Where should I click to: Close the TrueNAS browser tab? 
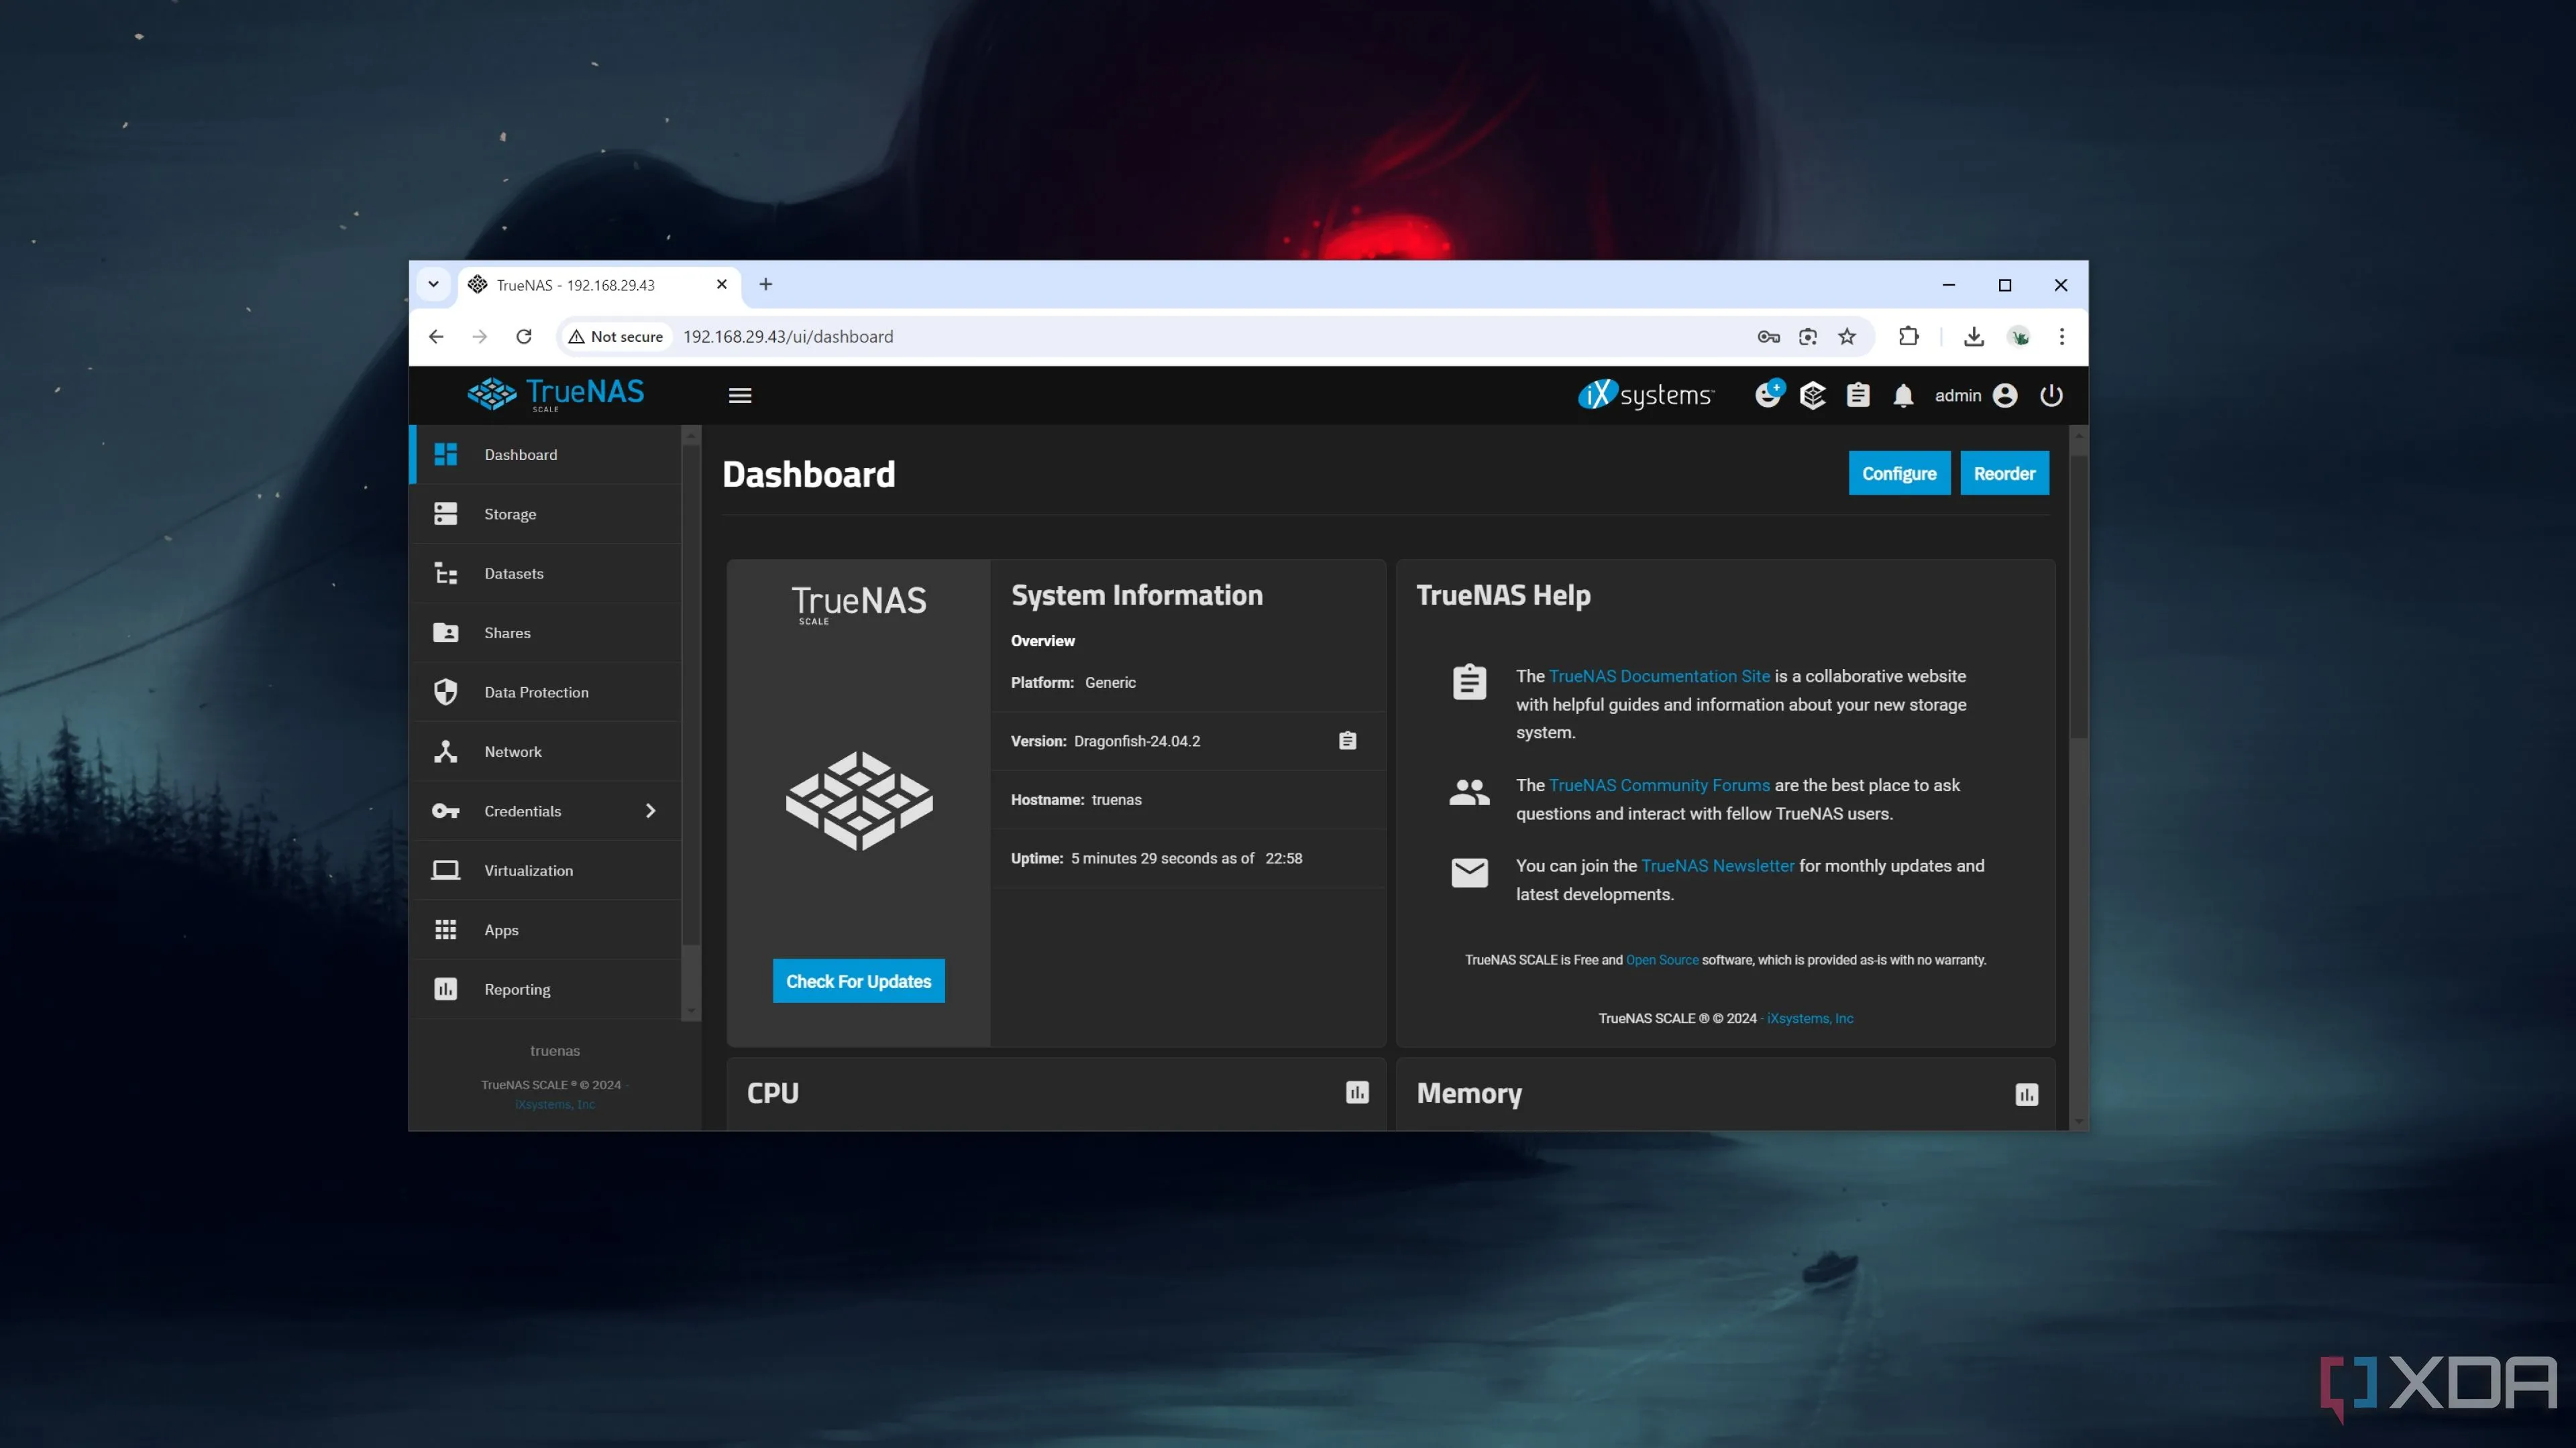tap(721, 285)
